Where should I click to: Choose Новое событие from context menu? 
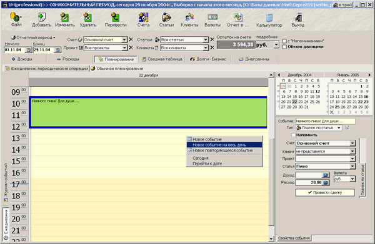[224, 139]
